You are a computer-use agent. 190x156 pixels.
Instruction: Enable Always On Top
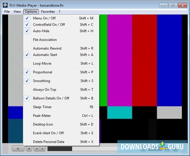click(x=61, y=90)
